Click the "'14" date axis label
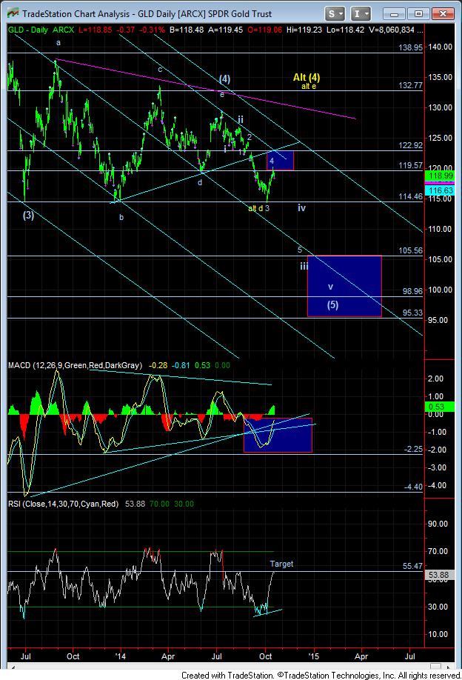Viewport: 462px width, 680px height. tap(121, 656)
